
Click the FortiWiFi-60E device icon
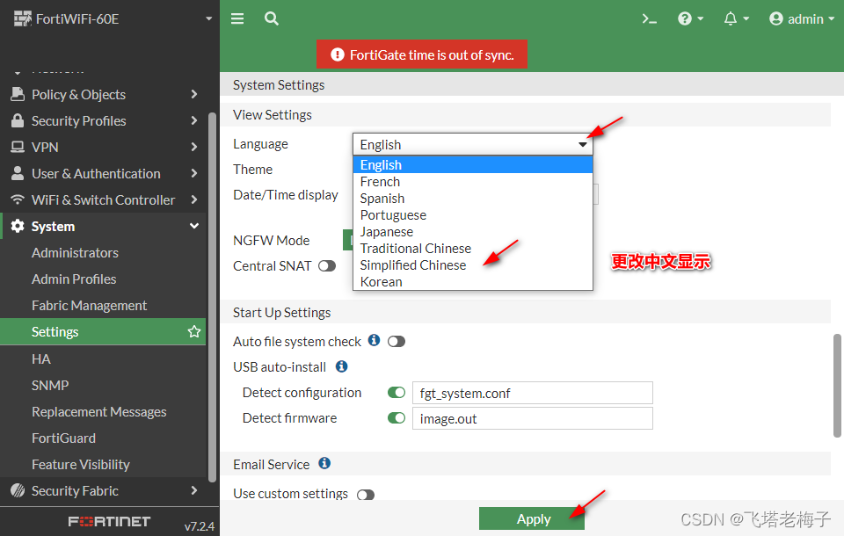pyautogui.click(x=23, y=18)
